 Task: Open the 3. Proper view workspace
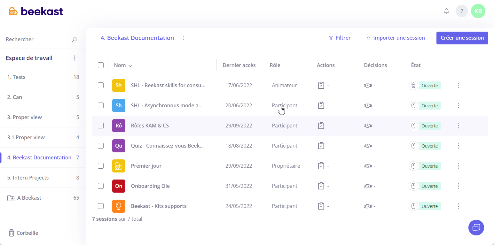point(43,117)
